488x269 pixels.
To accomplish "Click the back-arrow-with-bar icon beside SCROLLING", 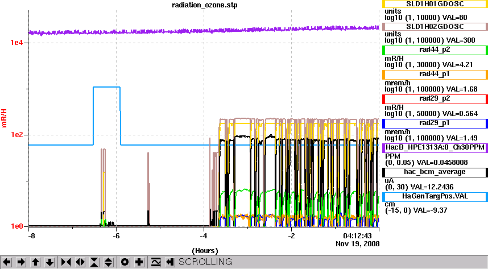I will pyautogui.click(x=169, y=262).
